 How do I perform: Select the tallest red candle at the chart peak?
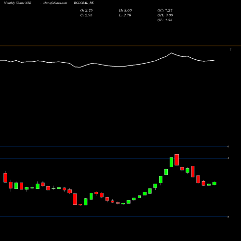(x=177, y=160)
